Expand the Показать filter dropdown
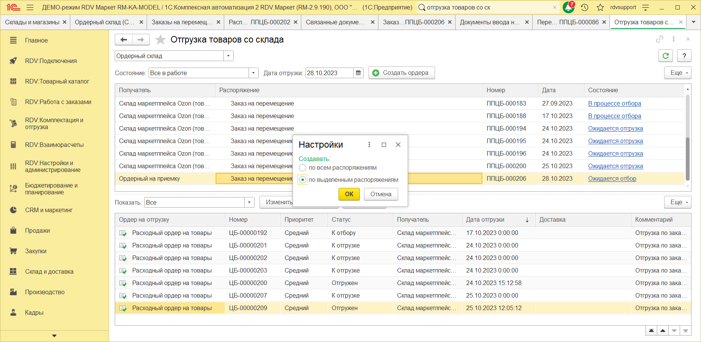This screenshot has width=701, height=342. coord(249,203)
